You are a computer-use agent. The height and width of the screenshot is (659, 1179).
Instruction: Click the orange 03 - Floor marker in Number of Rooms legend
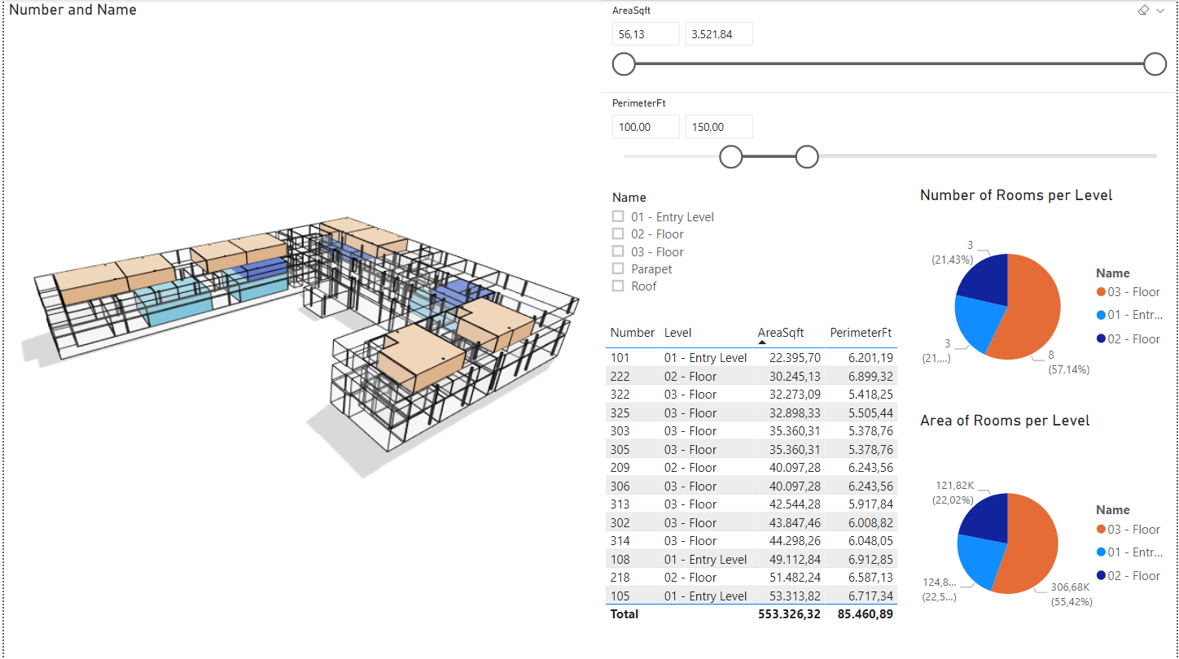1101,292
